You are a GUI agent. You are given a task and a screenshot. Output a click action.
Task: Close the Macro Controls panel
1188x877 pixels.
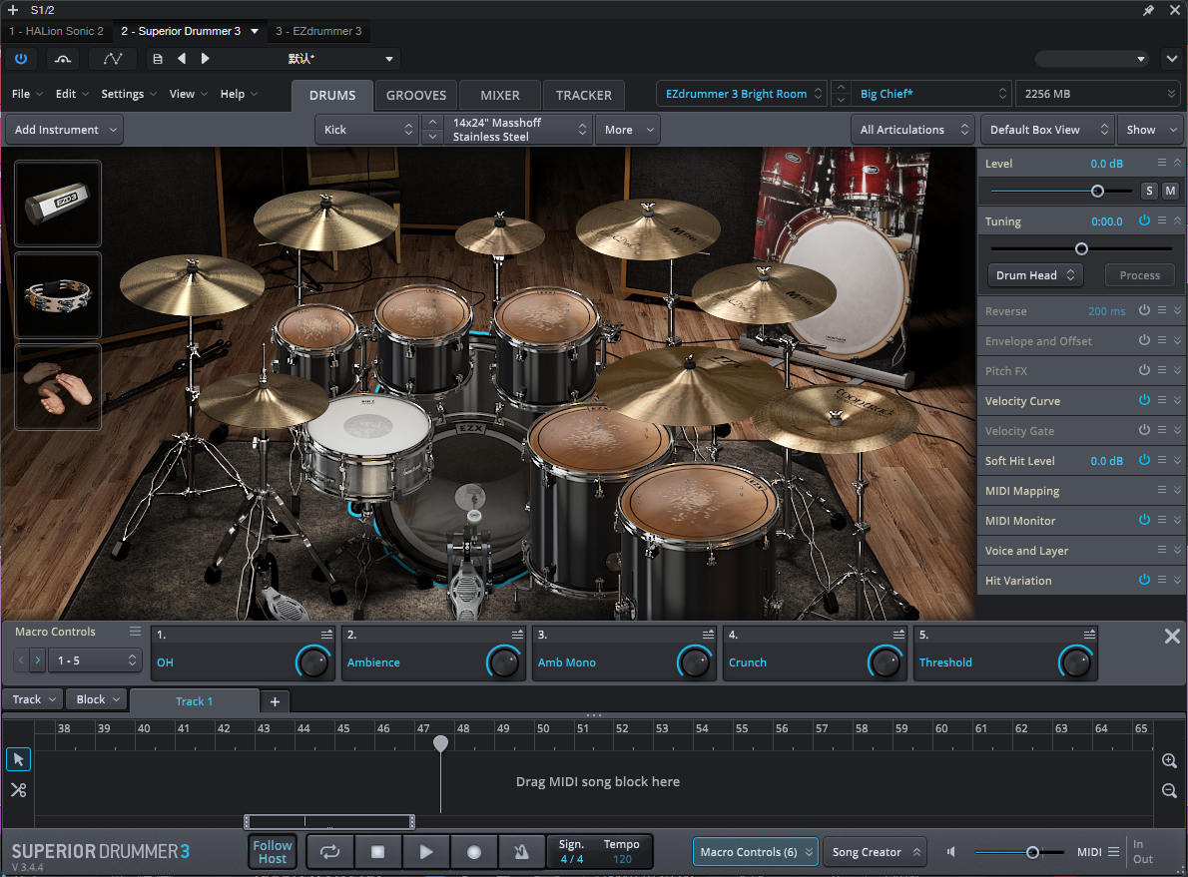click(x=1171, y=637)
